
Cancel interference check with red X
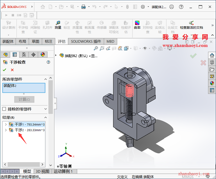12,70
